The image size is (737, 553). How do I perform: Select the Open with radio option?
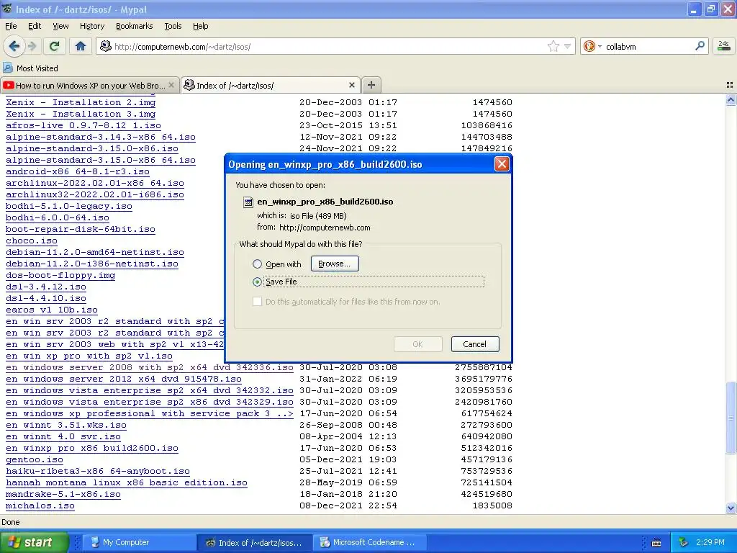click(x=257, y=264)
